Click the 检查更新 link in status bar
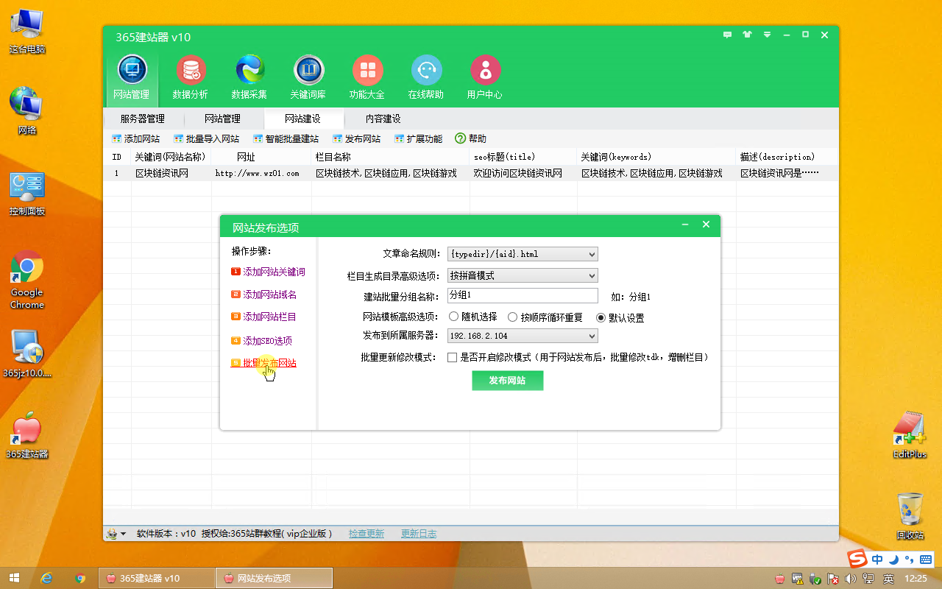Screen dimensions: 942x589 point(366,534)
